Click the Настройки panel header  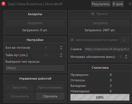click(x=35, y=40)
